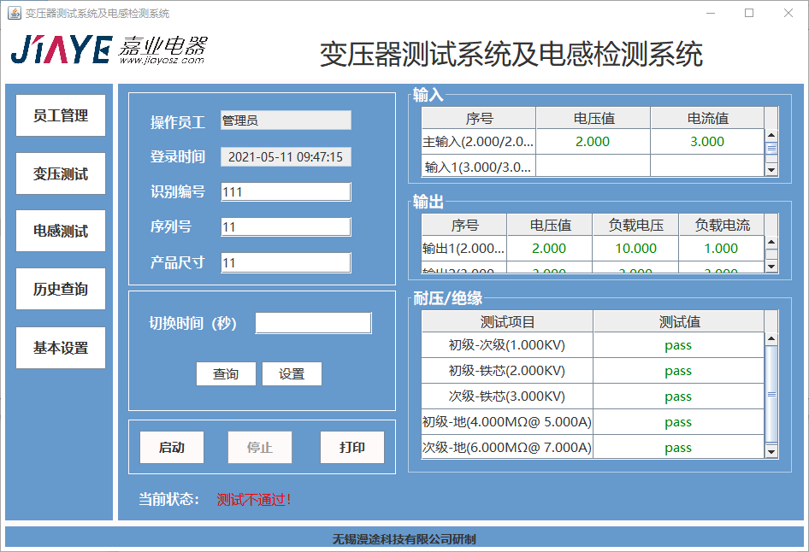Click the 序列号 serial number field
The image size is (809, 552).
pos(286,227)
